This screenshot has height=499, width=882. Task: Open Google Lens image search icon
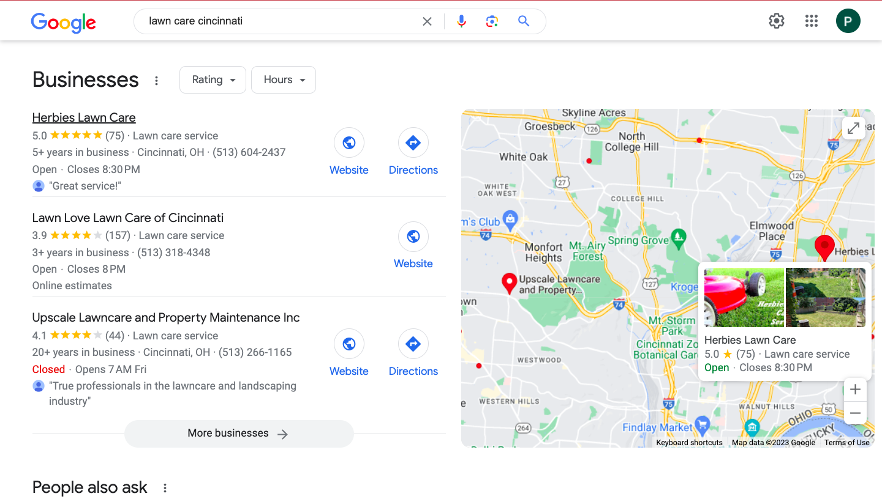coord(492,21)
